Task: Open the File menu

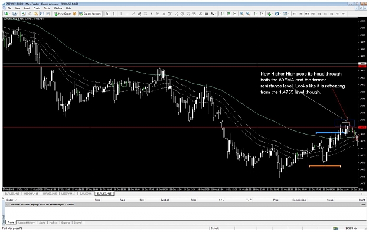Action: tap(9, 8)
